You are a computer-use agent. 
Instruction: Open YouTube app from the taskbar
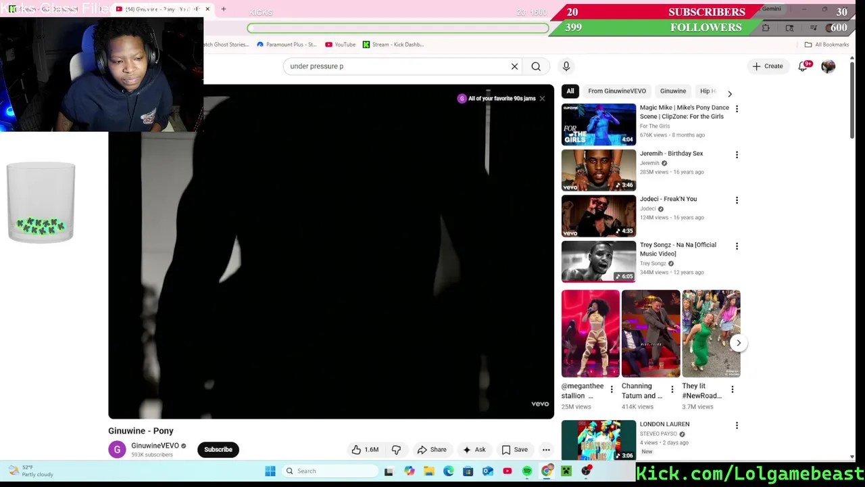pos(508,471)
